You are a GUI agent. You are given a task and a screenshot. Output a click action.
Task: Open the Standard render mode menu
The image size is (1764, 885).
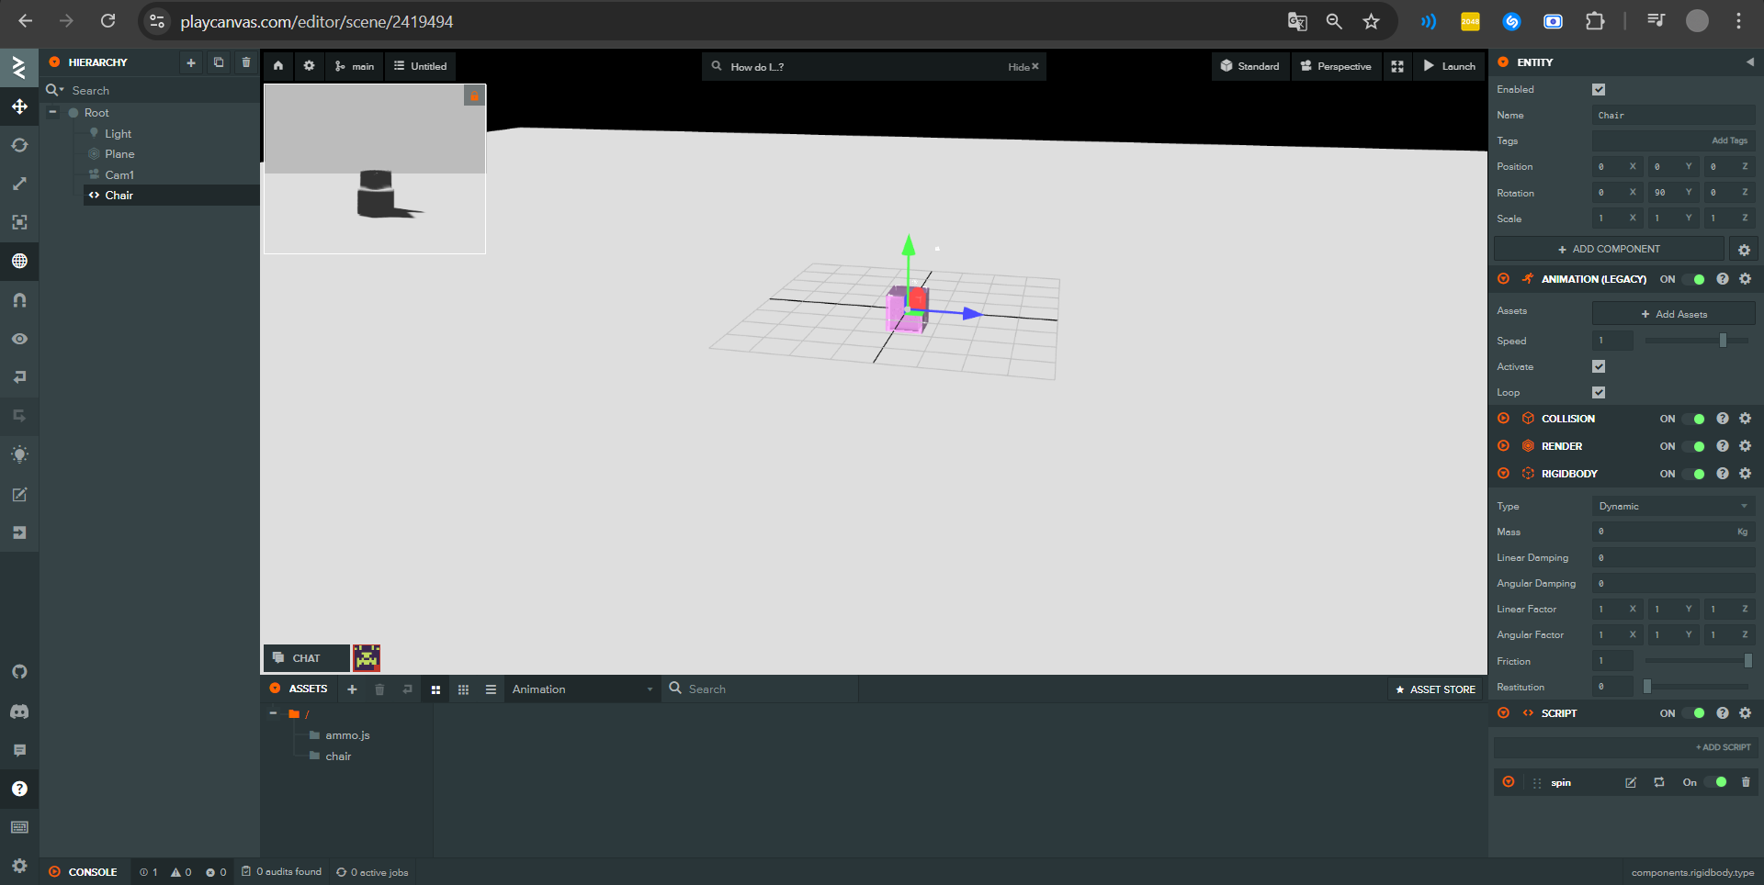pos(1250,66)
